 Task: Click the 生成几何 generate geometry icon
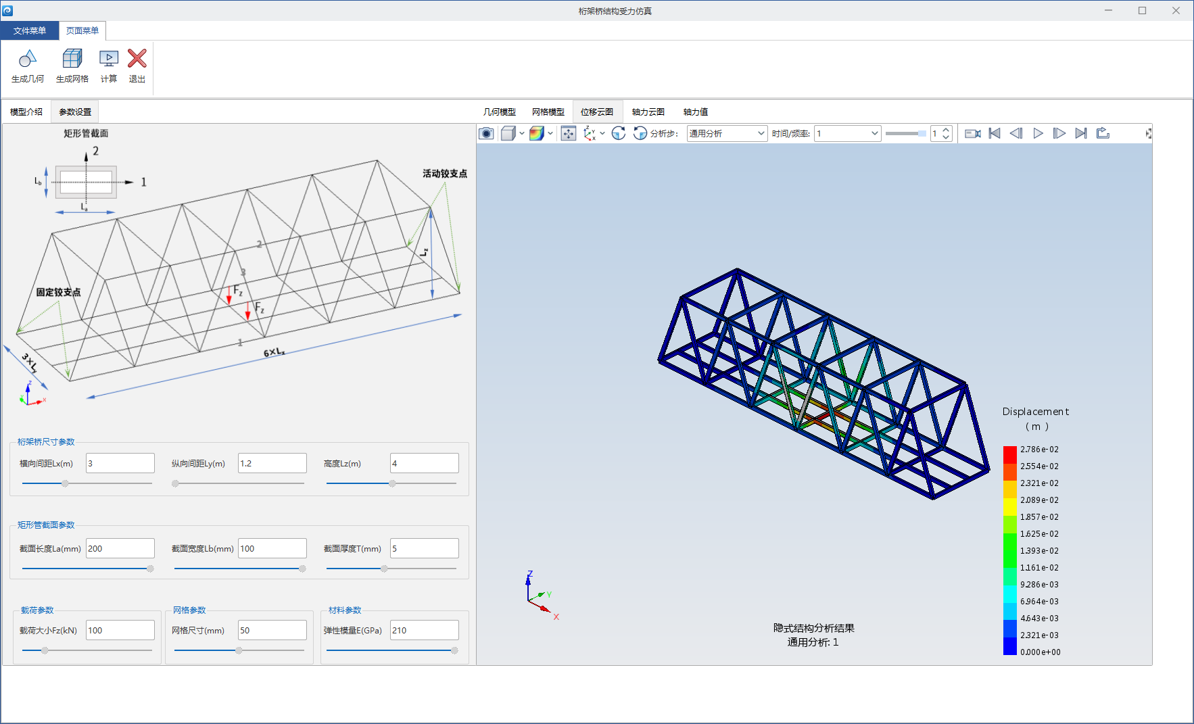28,59
